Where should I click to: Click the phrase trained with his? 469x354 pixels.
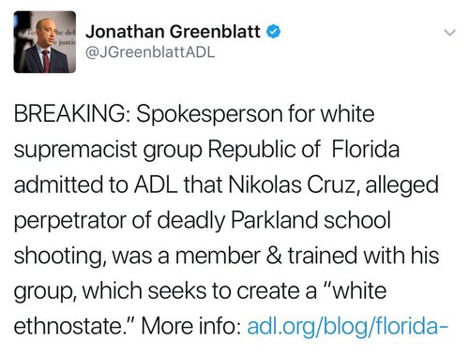[x=363, y=255]
